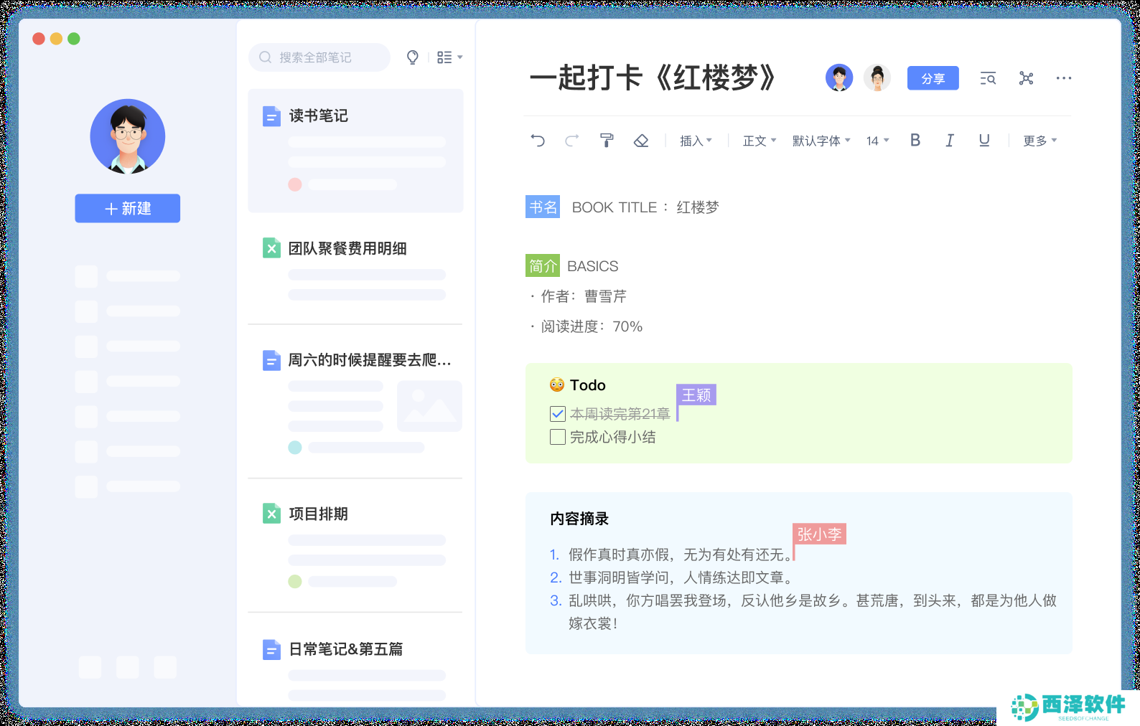Uncheck the 本周读完第21章 checkbox

tap(558, 414)
